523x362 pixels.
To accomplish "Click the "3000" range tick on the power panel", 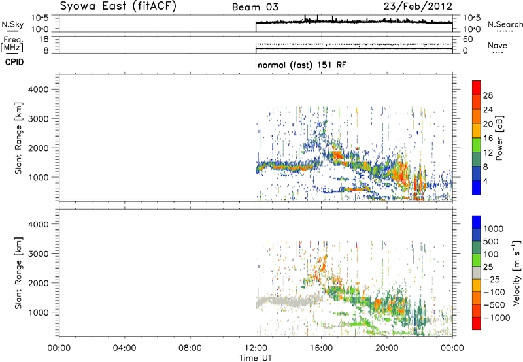I will pos(39,119).
